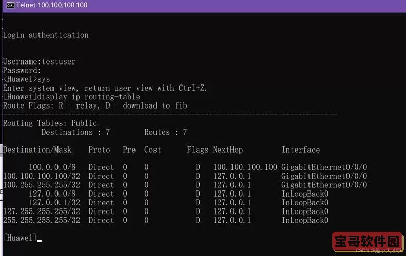The width and height of the screenshot is (406, 256).
Task: Click the 'Password:' prompt line
Action: click(22, 70)
